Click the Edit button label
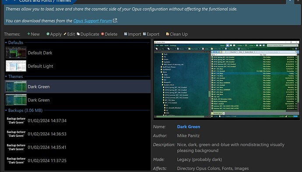The width and height of the screenshot is (302, 172). coord(71,34)
